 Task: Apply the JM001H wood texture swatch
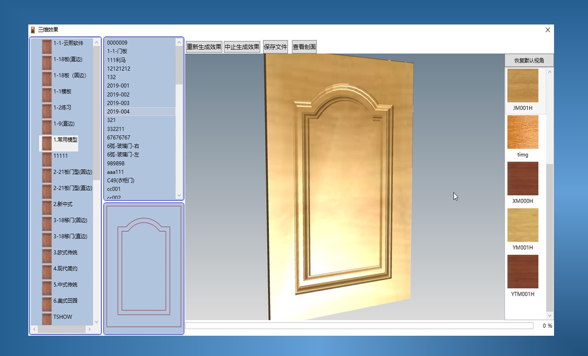[522, 86]
